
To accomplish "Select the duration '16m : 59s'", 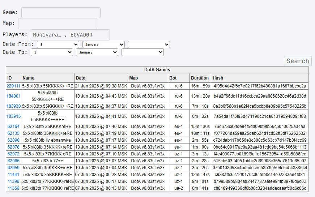I will 200,86.
